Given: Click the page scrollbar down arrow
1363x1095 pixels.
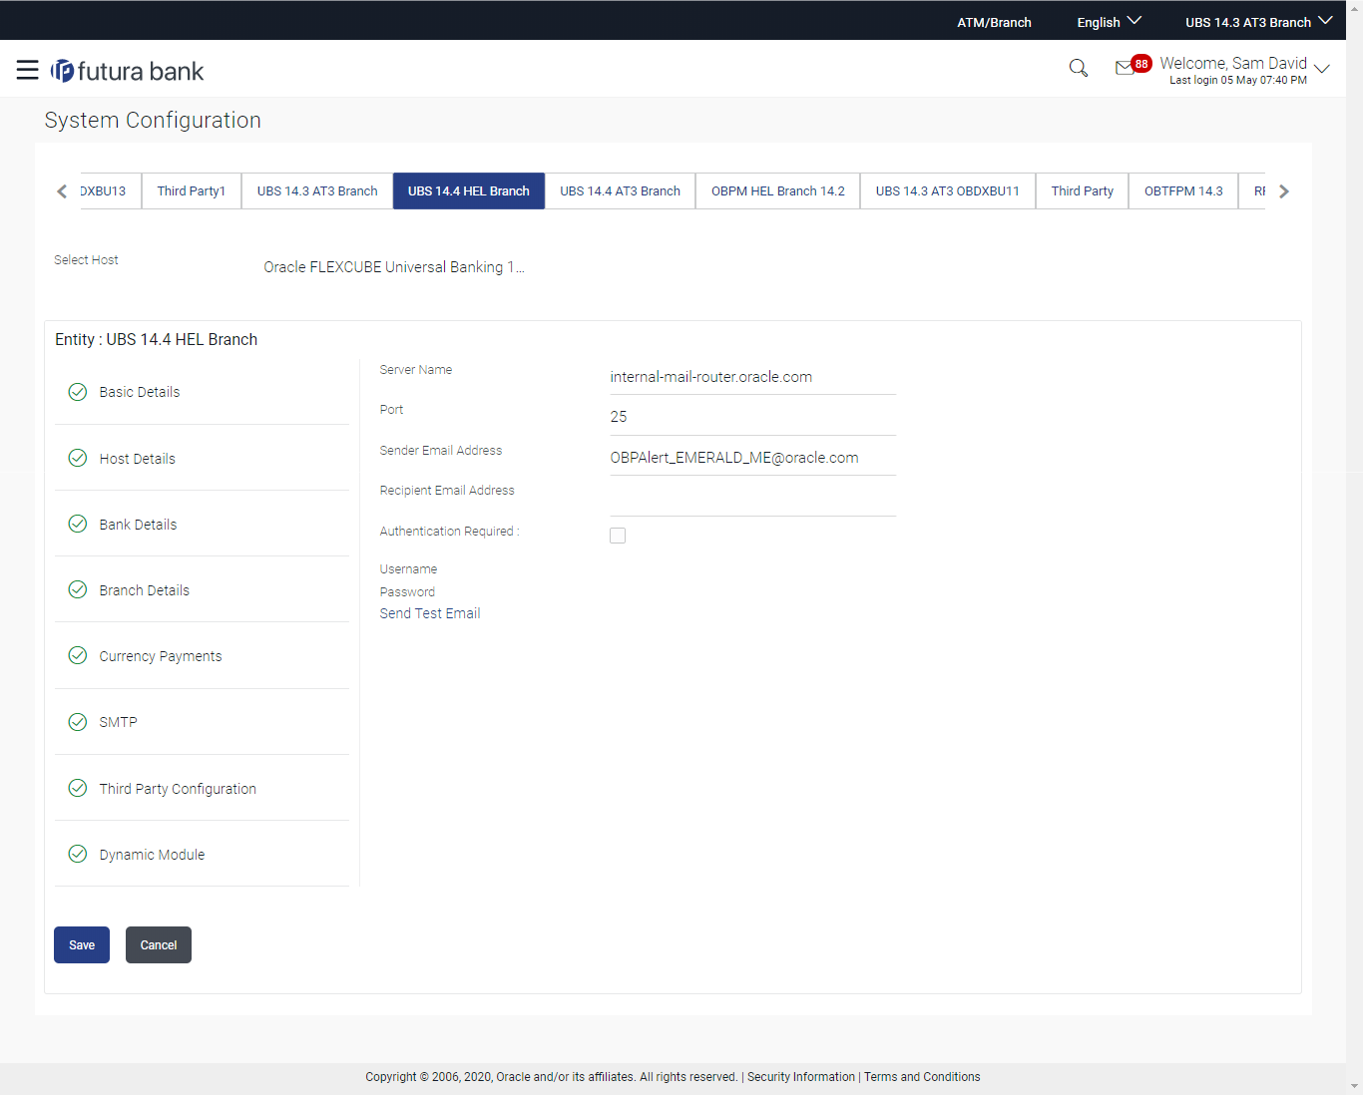Looking at the screenshot, I should 1354,1086.
